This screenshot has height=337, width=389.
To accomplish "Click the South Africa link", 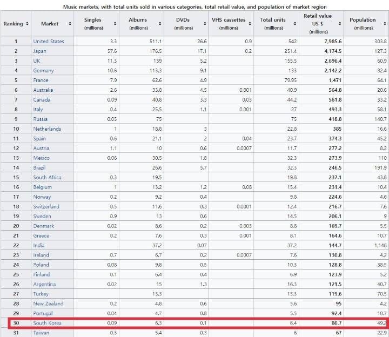I will [47, 178].
